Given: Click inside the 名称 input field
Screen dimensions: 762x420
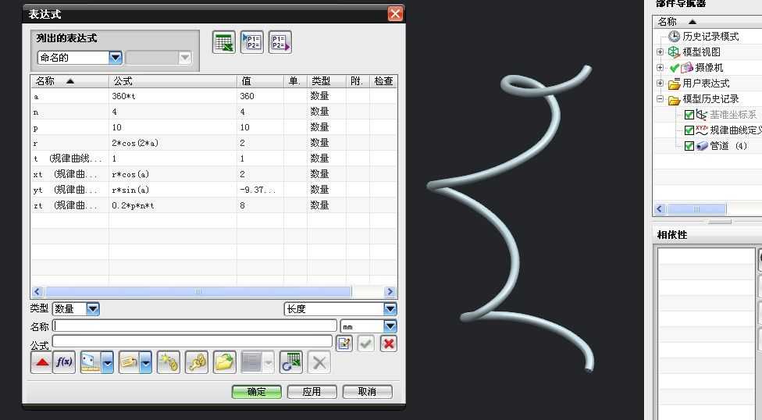Looking at the screenshot, I should click(x=195, y=326).
